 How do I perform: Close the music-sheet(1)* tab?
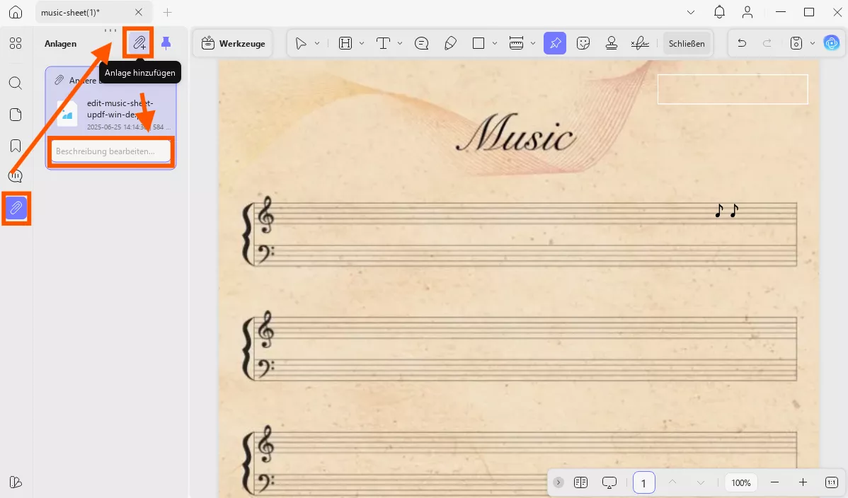tap(139, 12)
